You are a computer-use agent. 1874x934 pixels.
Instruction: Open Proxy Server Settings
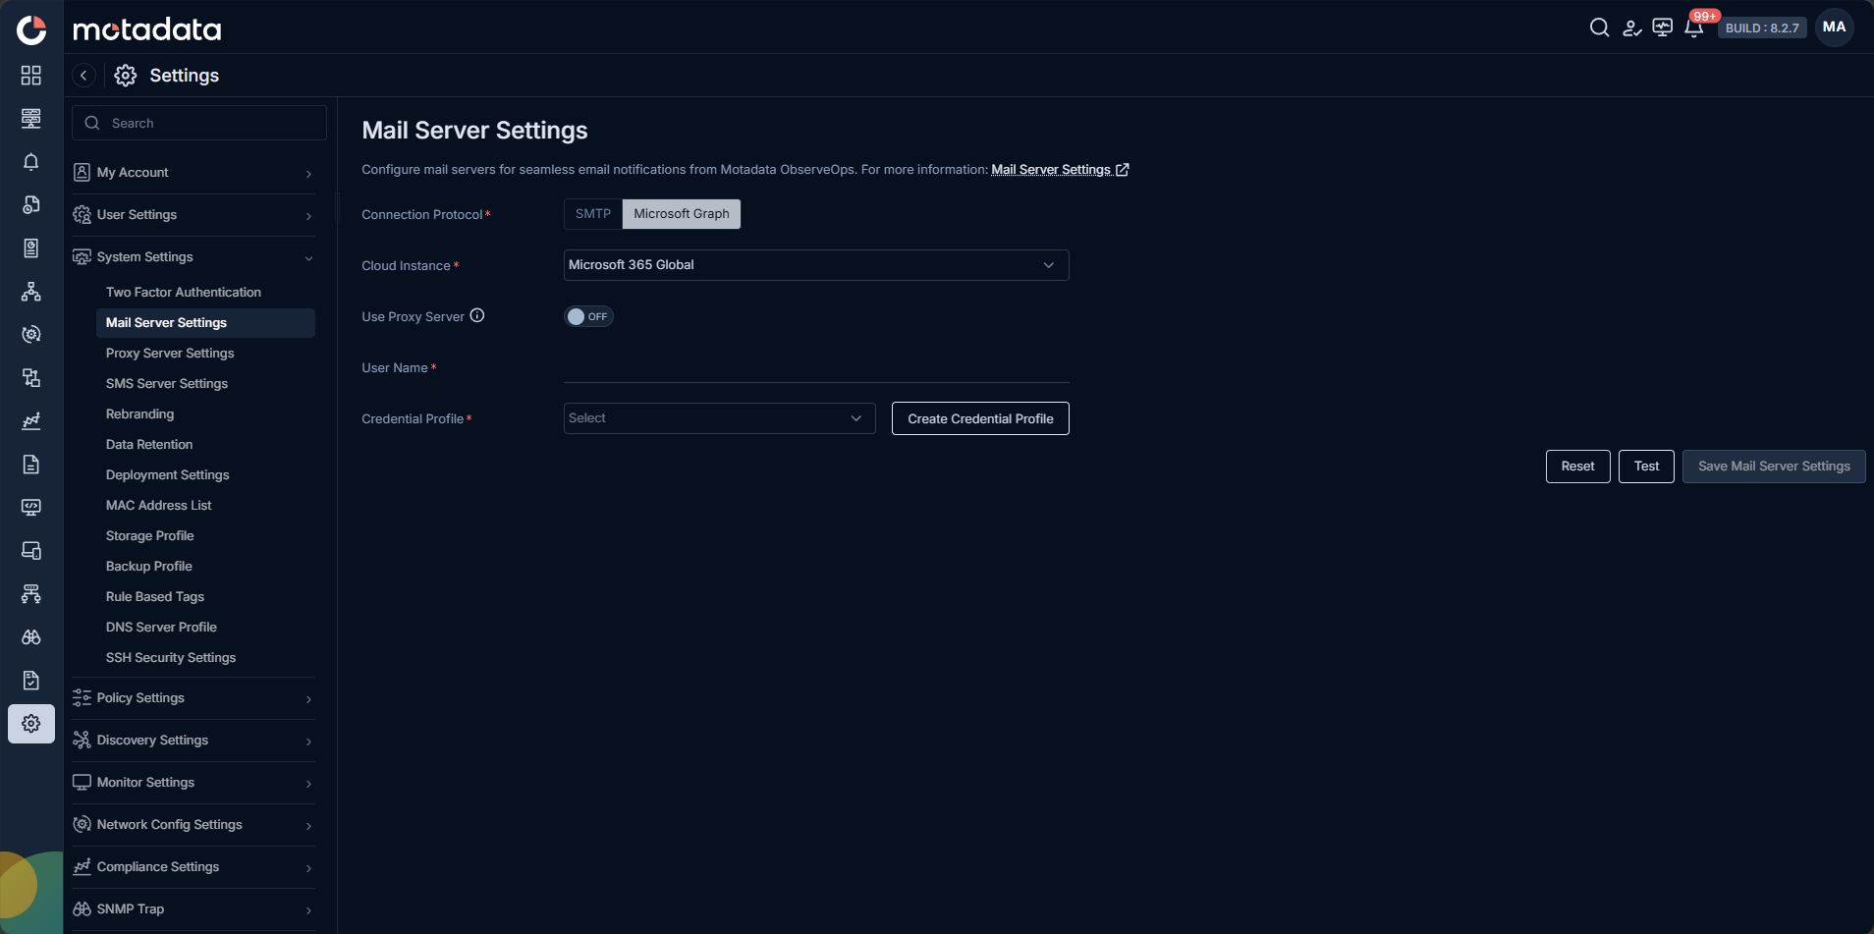(205, 354)
